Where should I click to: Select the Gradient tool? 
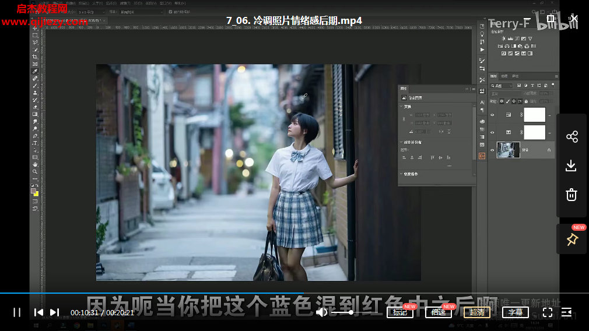(x=35, y=114)
